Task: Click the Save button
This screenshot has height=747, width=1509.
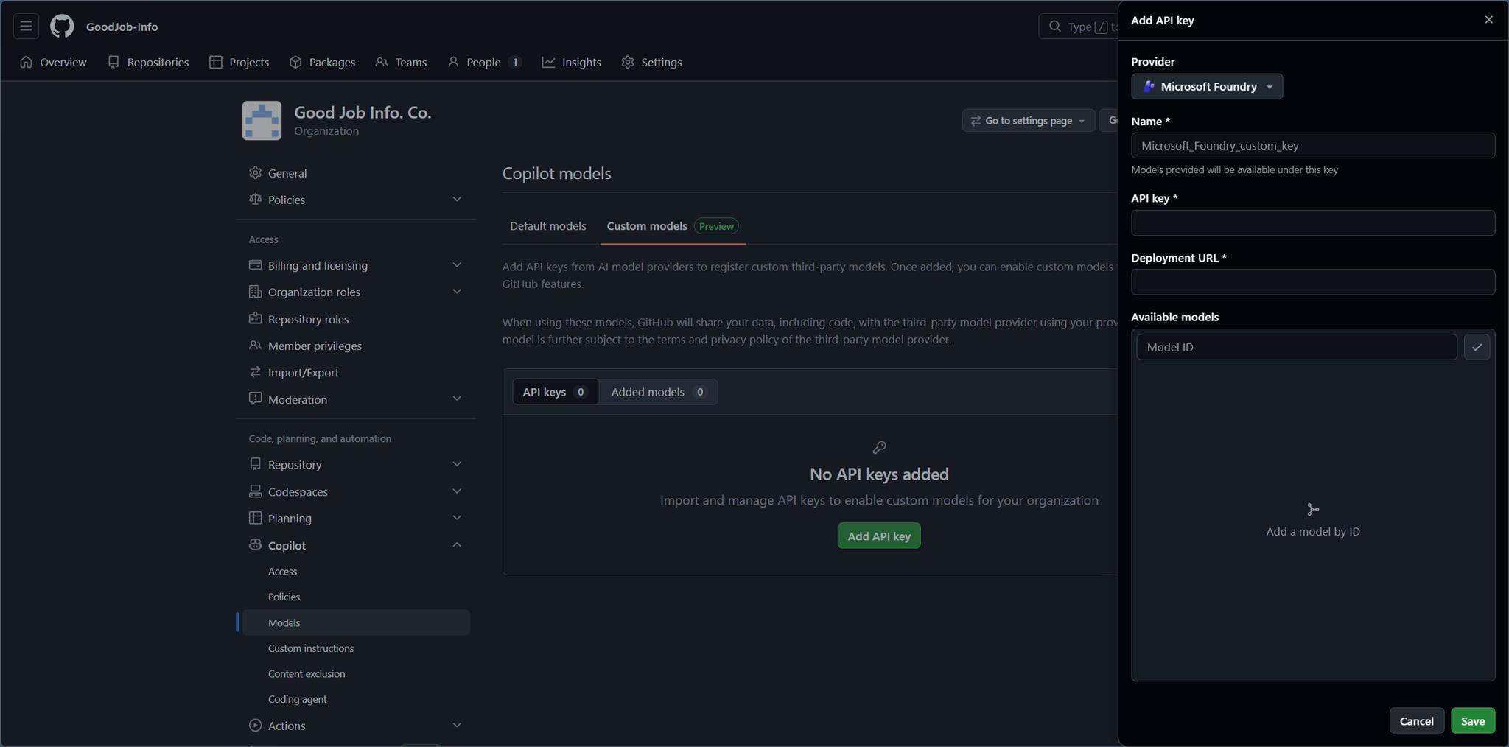Action: (1472, 720)
